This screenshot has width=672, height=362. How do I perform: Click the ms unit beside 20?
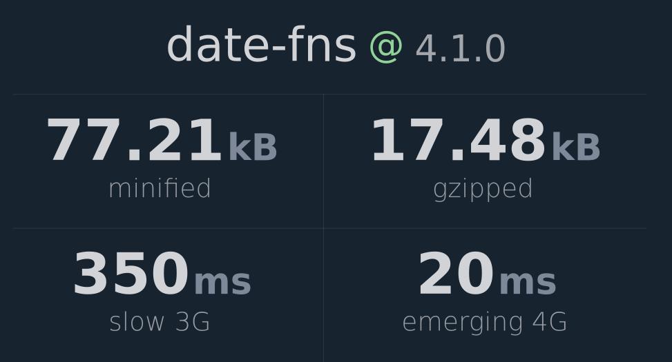[x=528, y=283]
